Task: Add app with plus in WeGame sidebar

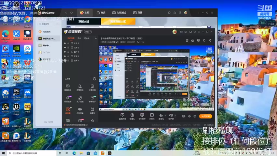Action: pos(58,24)
